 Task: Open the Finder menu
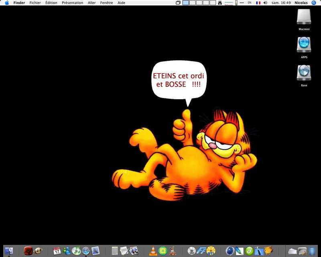click(19, 3)
